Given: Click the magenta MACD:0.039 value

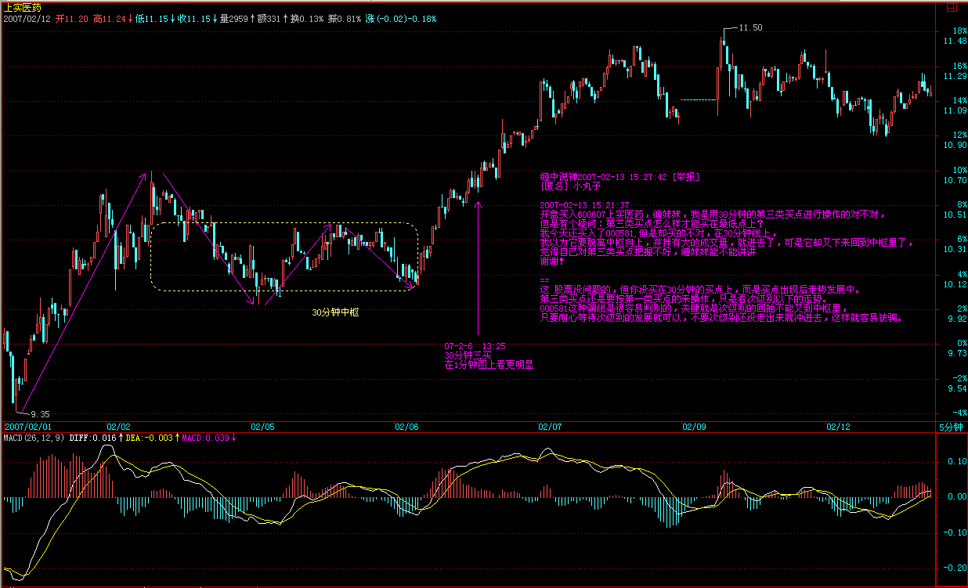Looking at the screenshot, I should click(x=208, y=438).
